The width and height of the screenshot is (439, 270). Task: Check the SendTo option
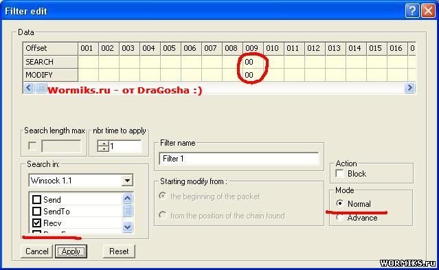click(36, 211)
